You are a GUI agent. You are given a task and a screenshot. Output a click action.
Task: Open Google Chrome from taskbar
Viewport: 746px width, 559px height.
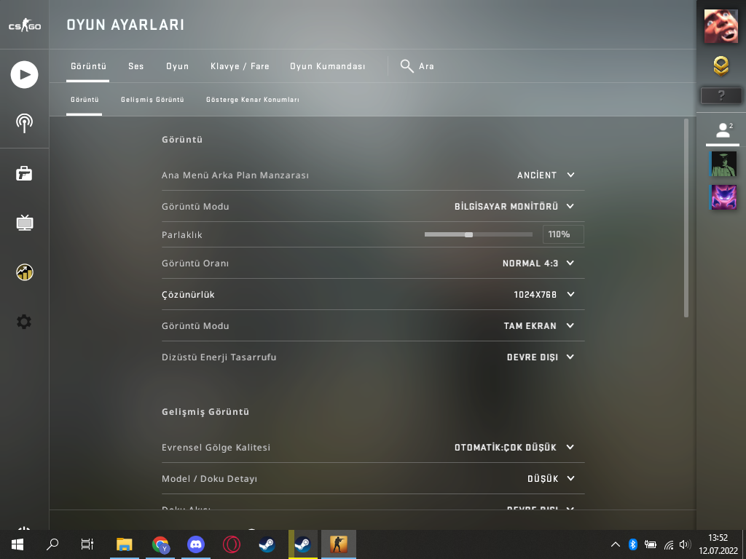160,544
